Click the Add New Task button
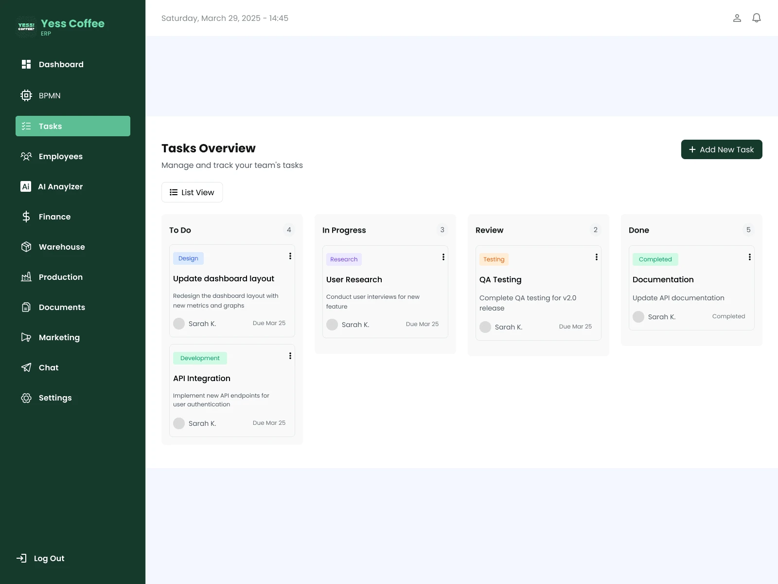The height and width of the screenshot is (584, 778). point(722,149)
